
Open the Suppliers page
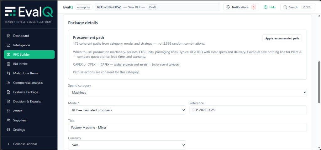point(29,120)
